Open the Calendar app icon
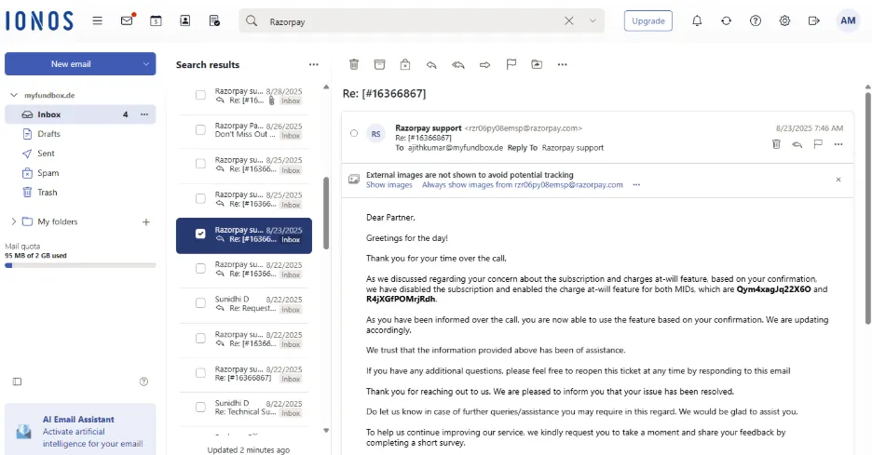The image size is (872, 455). click(x=156, y=21)
